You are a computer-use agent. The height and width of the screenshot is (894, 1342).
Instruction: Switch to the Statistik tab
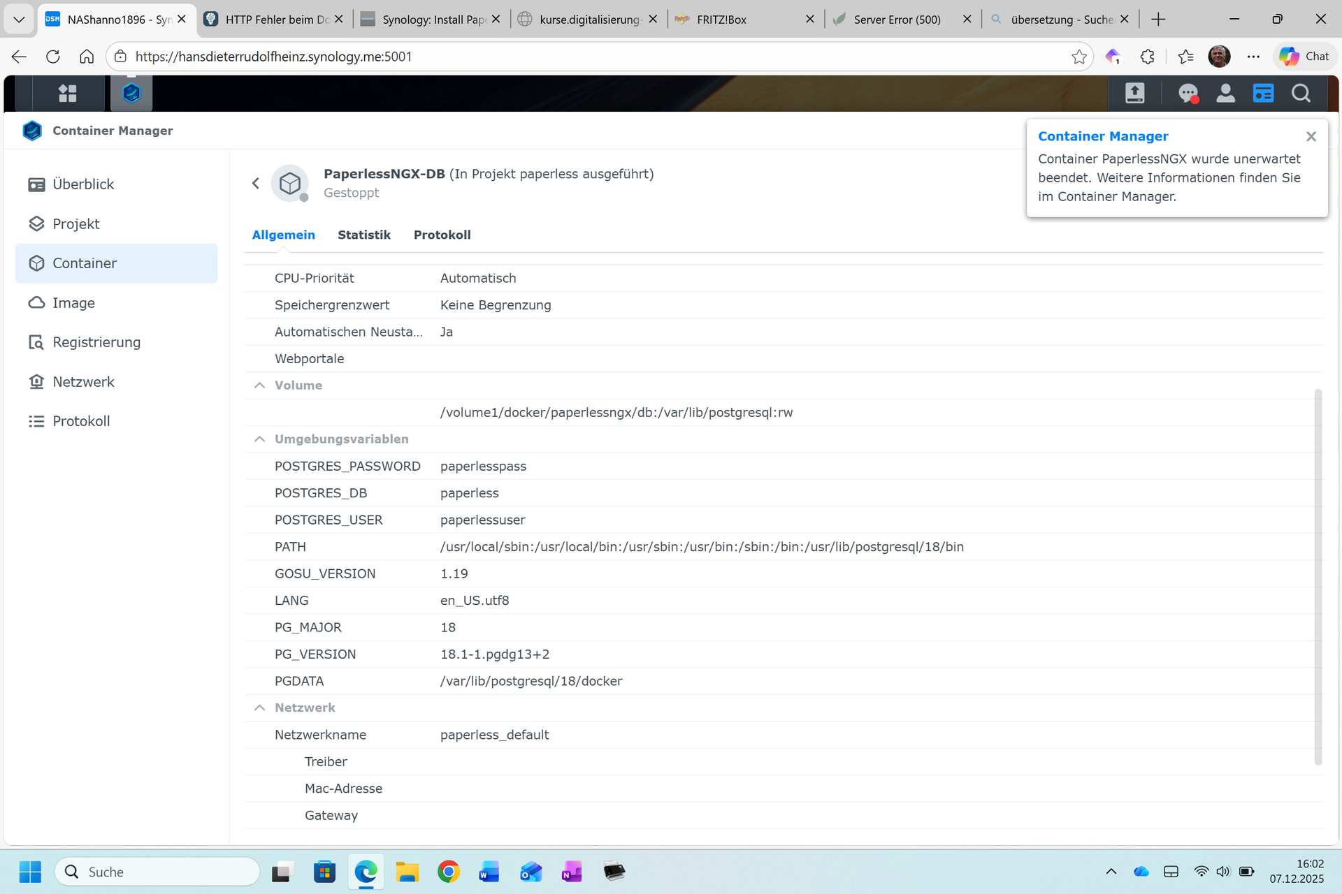coord(363,235)
